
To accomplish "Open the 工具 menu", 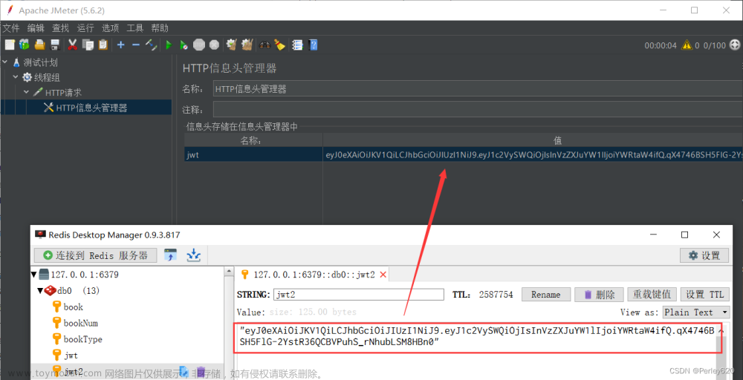I will pyautogui.click(x=135, y=28).
